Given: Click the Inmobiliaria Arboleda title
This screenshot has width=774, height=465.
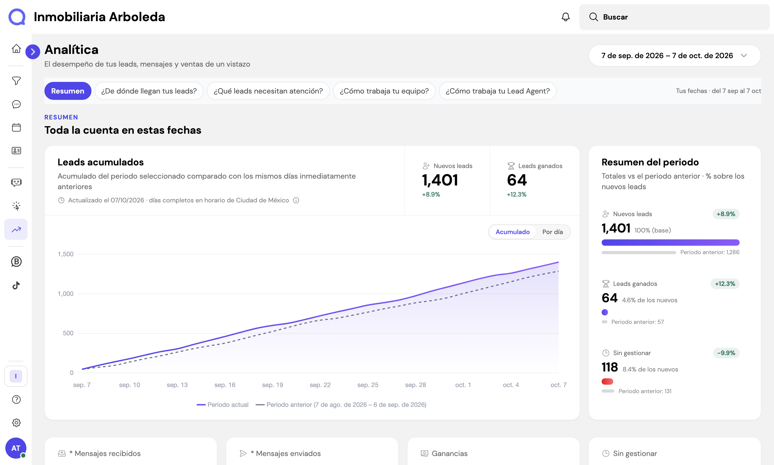Looking at the screenshot, I should click(99, 17).
